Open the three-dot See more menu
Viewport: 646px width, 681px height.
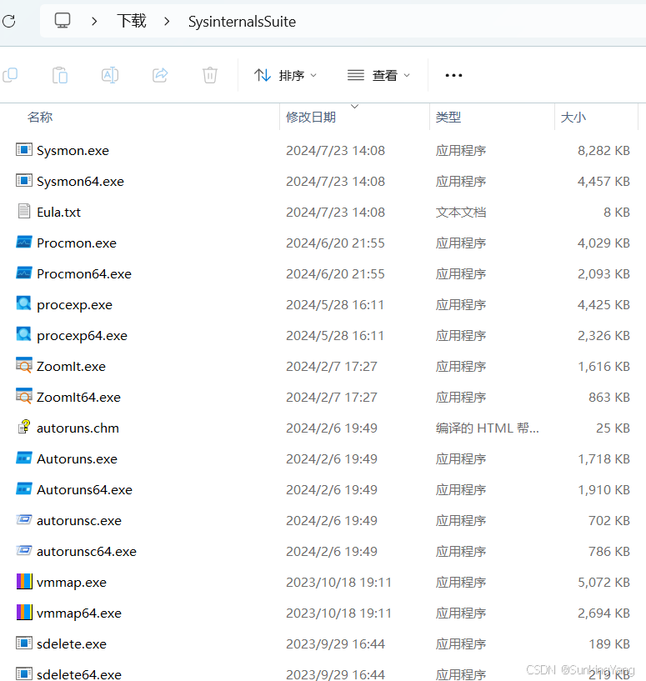pos(453,76)
